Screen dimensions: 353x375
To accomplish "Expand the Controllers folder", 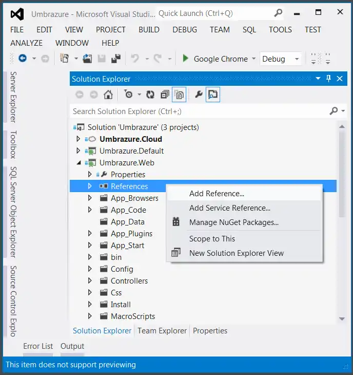I will pyautogui.click(x=90, y=280).
